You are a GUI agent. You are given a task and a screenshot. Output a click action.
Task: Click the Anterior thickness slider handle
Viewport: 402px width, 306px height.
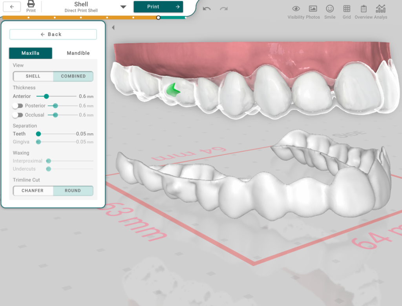[x=46, y=97]
